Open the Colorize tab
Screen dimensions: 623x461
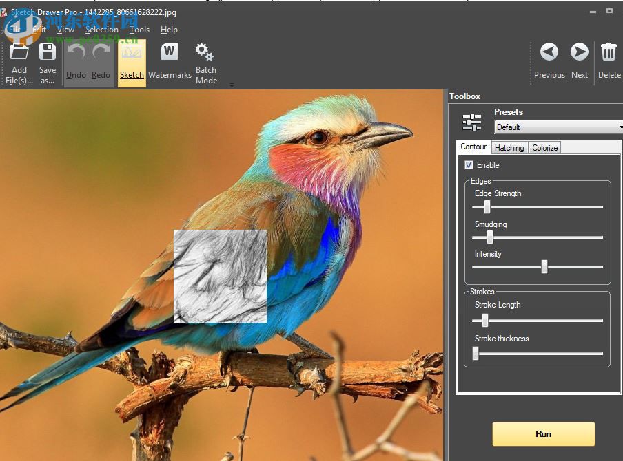click(x=544, y=147)
